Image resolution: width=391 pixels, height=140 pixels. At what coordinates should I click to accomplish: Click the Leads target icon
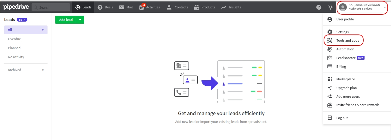click(x=78, y=7)
